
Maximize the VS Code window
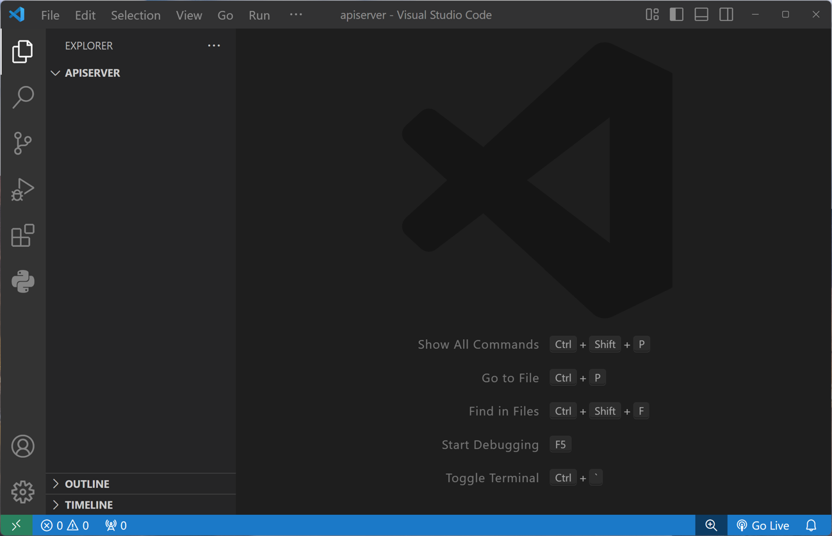click(x=785, y=14)
